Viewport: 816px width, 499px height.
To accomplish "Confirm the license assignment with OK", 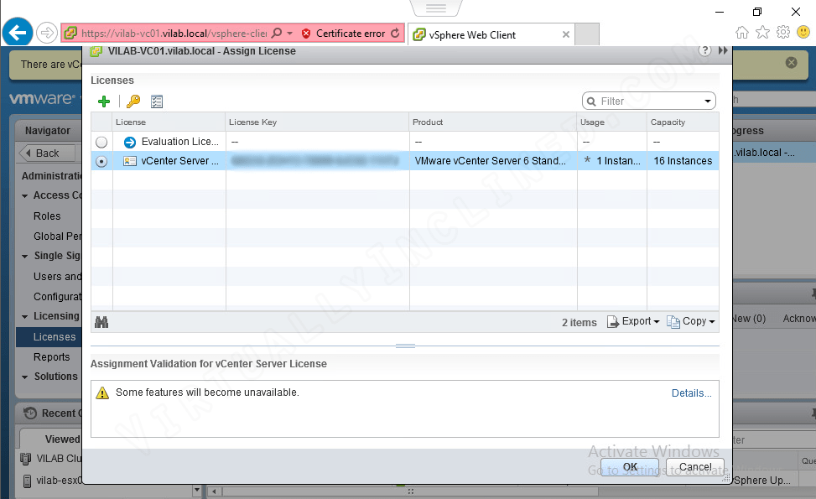I will coord(630,466).
